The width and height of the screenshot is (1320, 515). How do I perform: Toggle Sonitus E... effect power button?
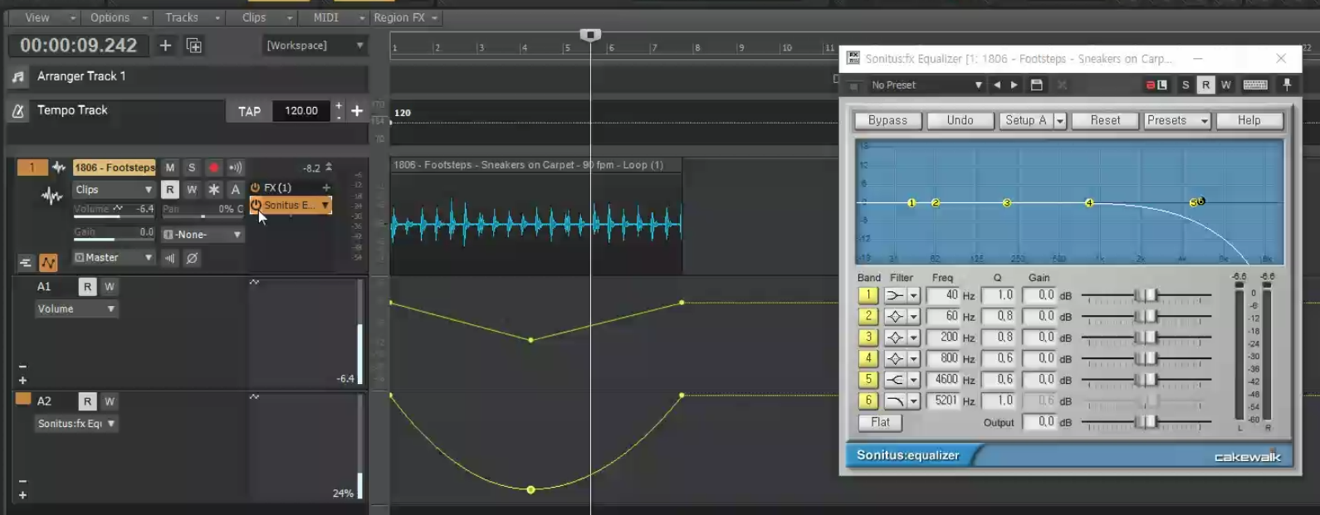(256, 205)
